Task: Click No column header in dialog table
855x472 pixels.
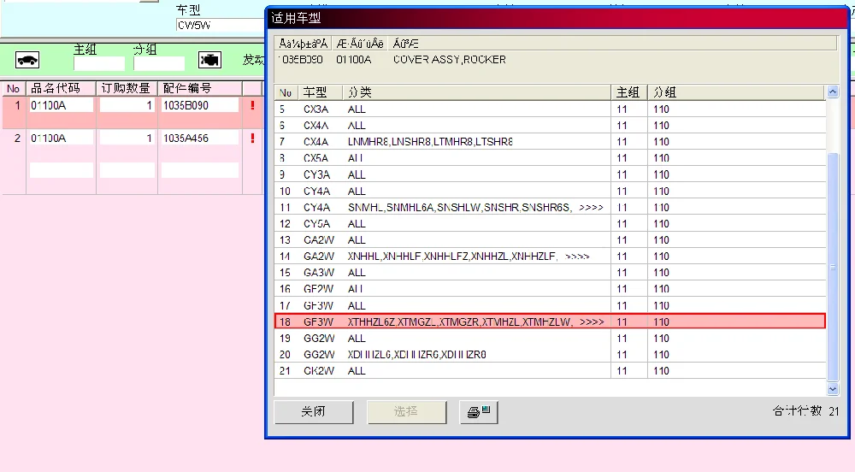Action: coord(286,92)
